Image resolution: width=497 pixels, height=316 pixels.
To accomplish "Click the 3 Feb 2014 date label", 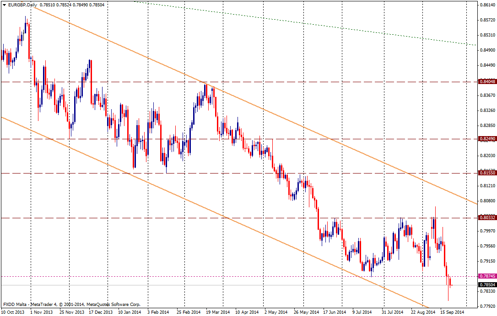I will 158,312.
